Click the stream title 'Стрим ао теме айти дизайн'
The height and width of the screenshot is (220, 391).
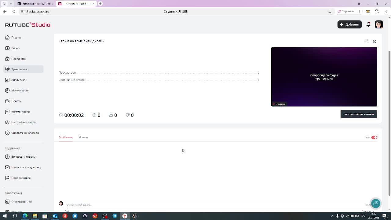(82, 41)
